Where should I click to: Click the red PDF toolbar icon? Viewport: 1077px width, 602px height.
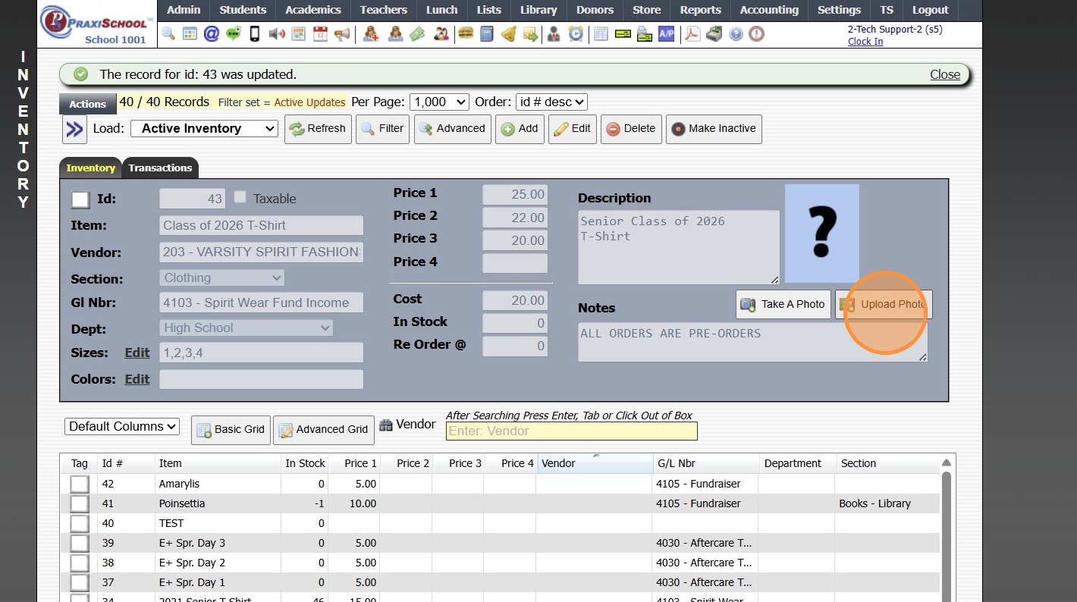692,34
